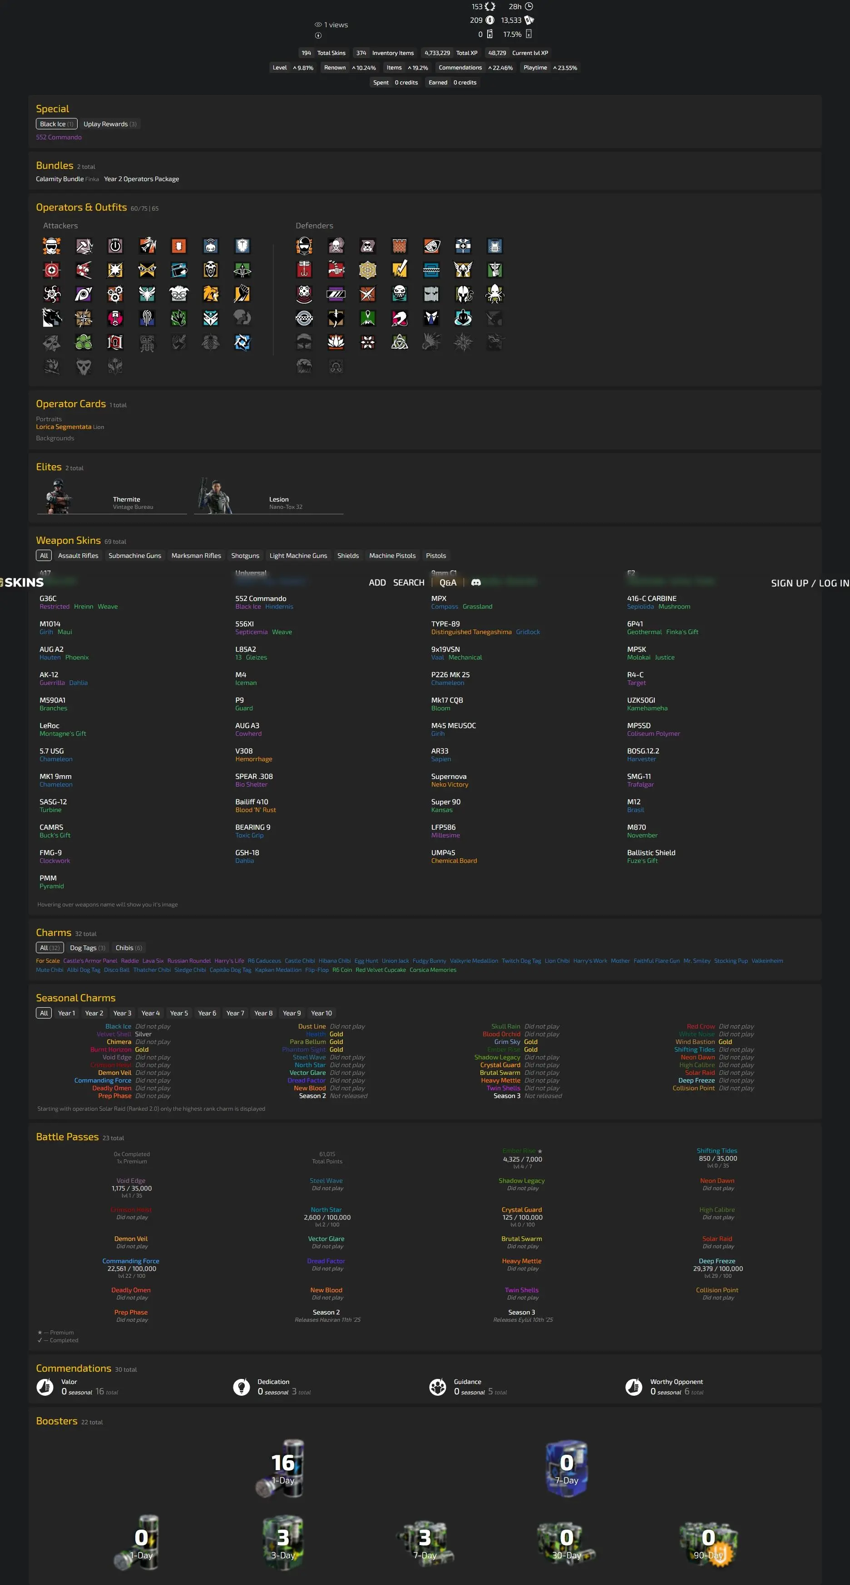
Task: Click the info icon below views count
Action: (318, 36)
